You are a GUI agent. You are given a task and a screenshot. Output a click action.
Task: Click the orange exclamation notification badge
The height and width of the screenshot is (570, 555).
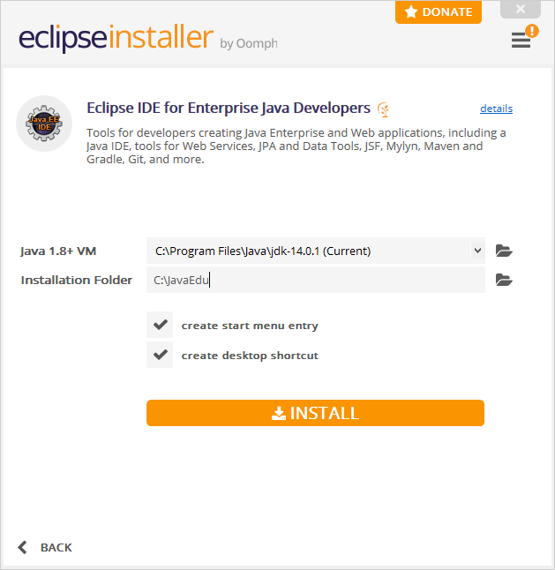tap(532, 31)
